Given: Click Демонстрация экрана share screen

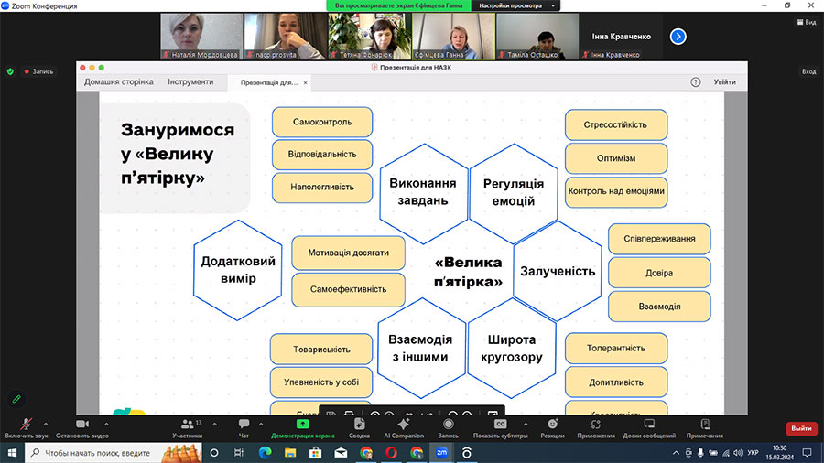Looking at the screenshot, I should coord(303,428).
